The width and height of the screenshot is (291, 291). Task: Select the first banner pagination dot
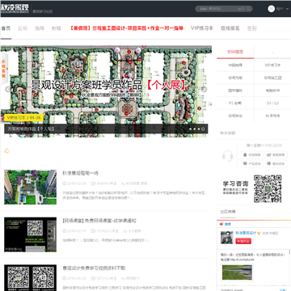click(x=190, y=129)
